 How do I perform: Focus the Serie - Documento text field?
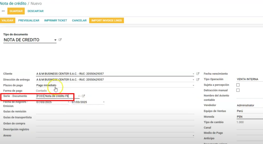click(x=57, y=96)
